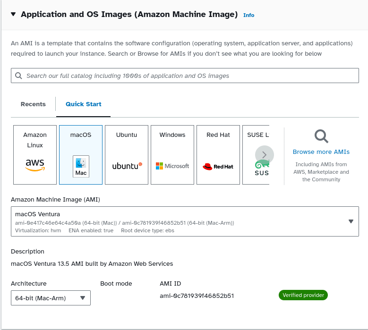
Task: Collapse the Application and OS Images section
Action: pos(13,14)
